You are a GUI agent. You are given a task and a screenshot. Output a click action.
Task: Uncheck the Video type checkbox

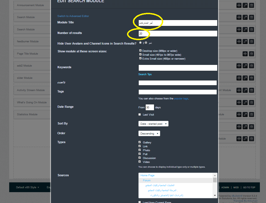click(x=140, y=162)
